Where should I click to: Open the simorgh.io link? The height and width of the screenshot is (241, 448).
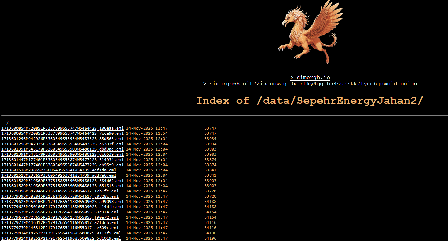310,77
